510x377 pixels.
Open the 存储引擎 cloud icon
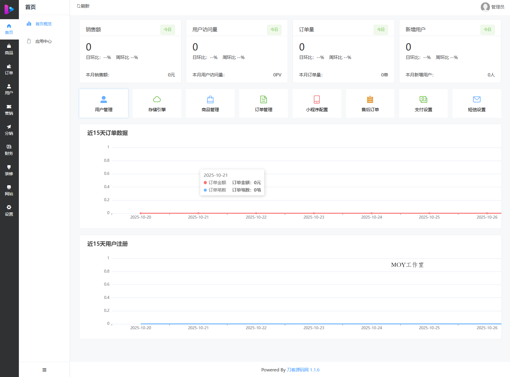point(157,99)
